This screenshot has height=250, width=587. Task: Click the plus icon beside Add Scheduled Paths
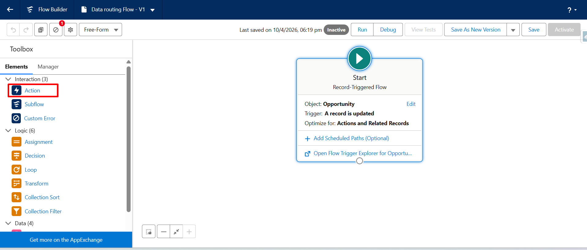(x=307, y=139)
